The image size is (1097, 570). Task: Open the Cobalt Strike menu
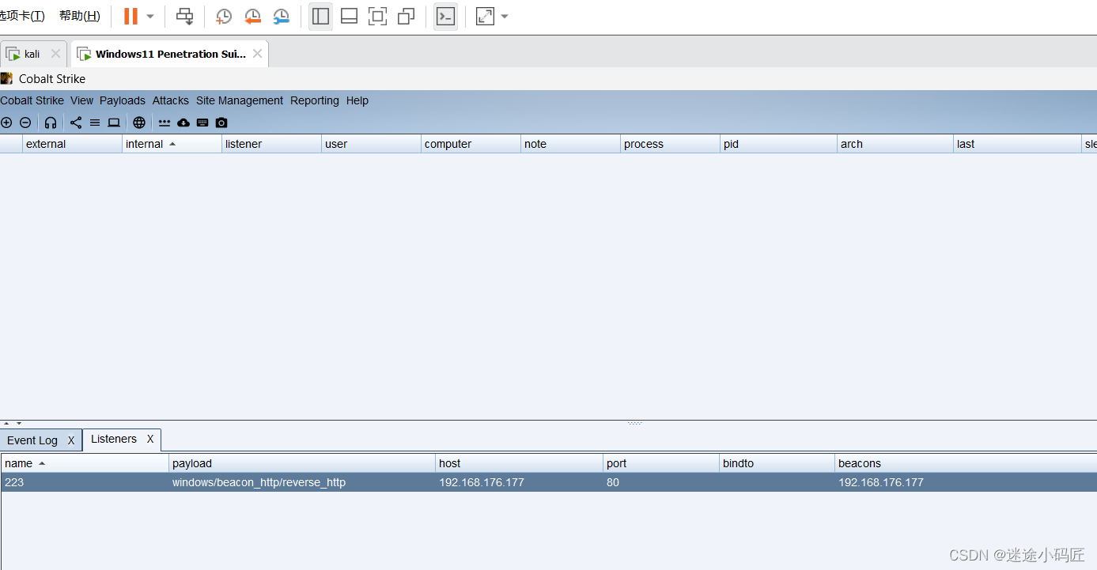[x=32, y=100]
